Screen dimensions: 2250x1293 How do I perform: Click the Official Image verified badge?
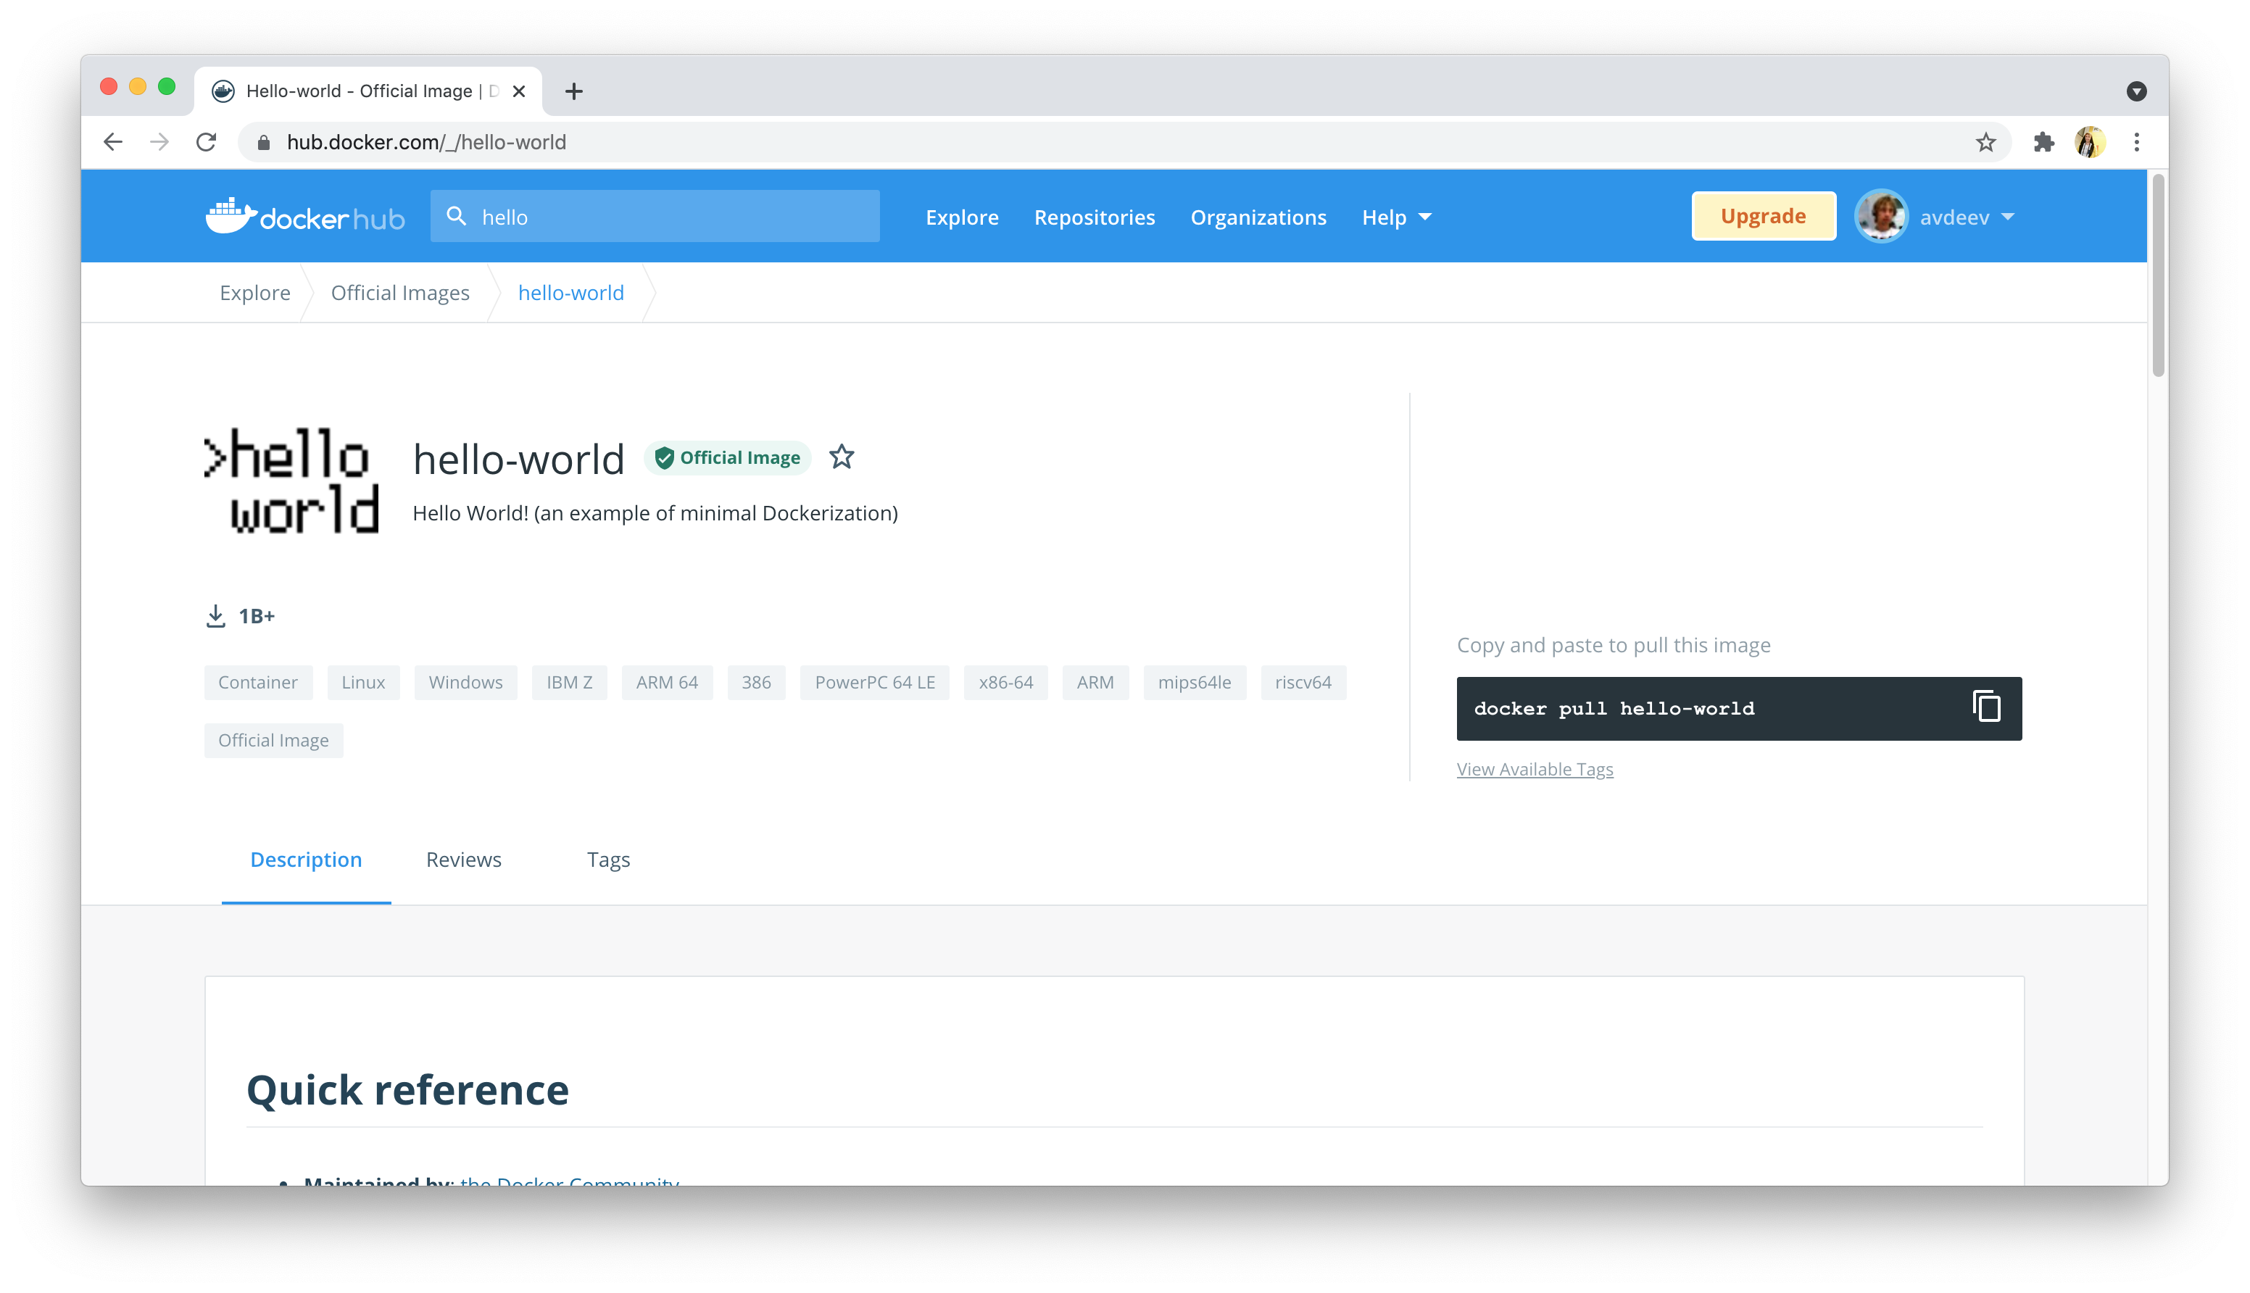click(x=727, y=457)
